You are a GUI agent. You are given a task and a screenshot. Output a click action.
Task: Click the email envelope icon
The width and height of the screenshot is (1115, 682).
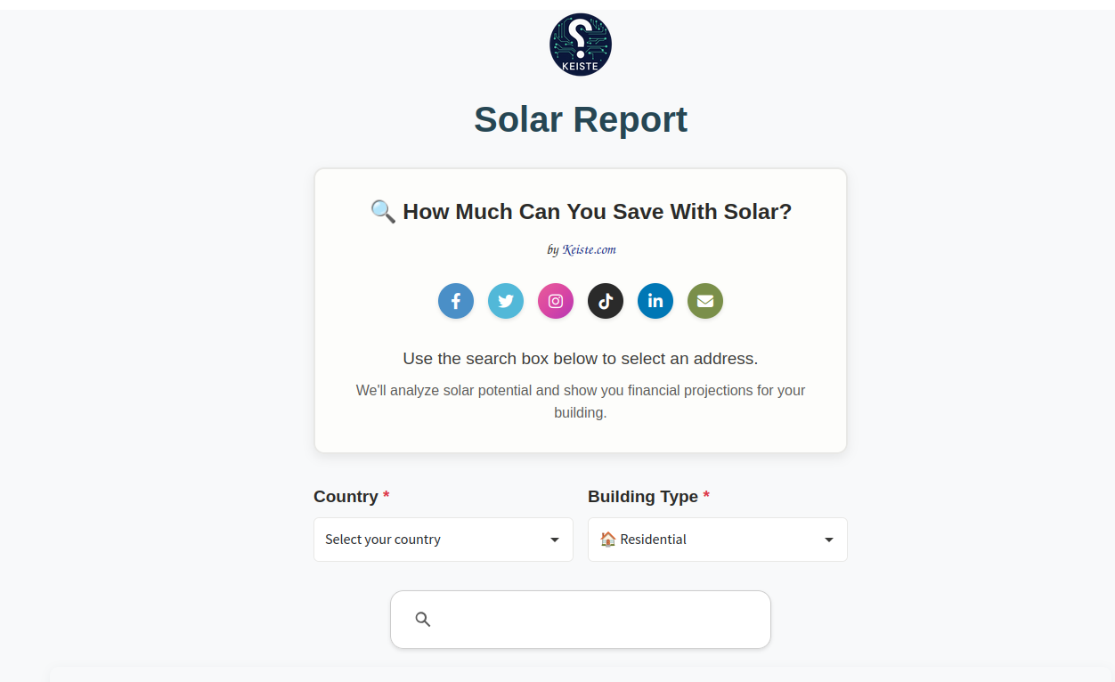tap(705, 301)
